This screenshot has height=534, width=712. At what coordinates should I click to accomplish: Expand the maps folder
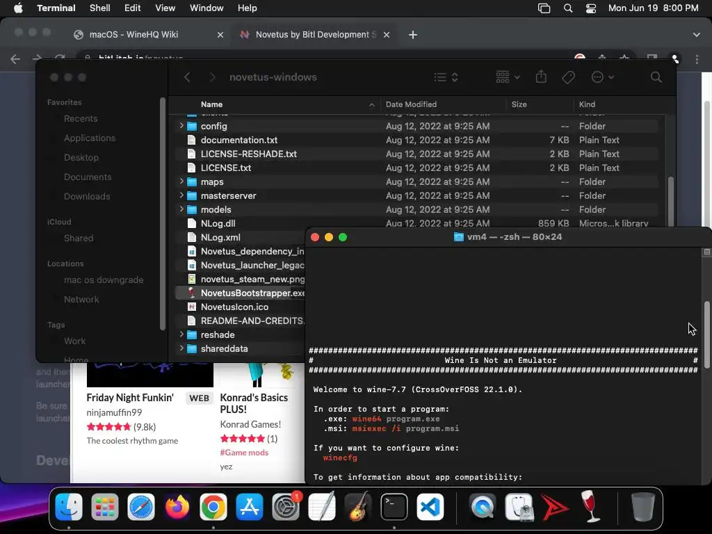click(181, 181)
